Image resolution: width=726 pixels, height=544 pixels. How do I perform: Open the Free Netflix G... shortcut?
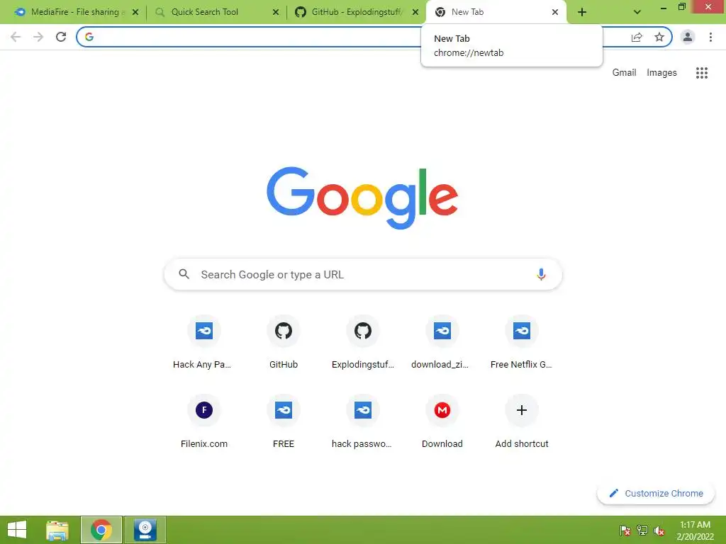point(521,342)
